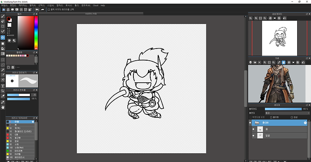Open the Edit menu
Screen dimensions: 311x162
pos(13,6)
